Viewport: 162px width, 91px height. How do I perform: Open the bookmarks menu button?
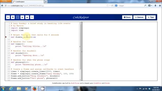click(150, 6)
